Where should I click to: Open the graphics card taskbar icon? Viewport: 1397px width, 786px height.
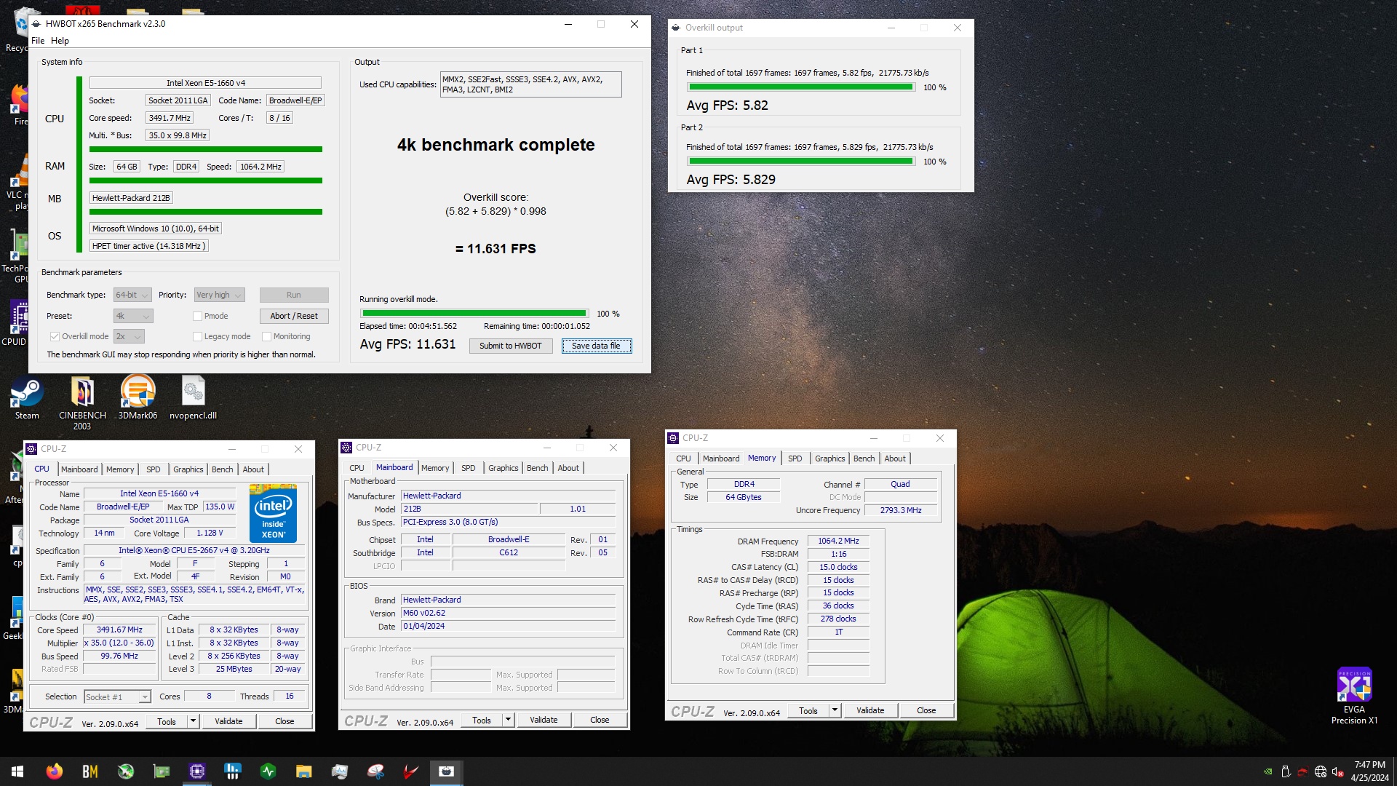point(162,771)
